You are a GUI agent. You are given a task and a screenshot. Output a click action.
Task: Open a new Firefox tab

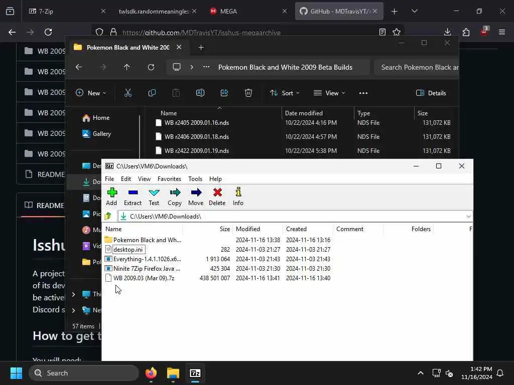click(x=395, y=11)
